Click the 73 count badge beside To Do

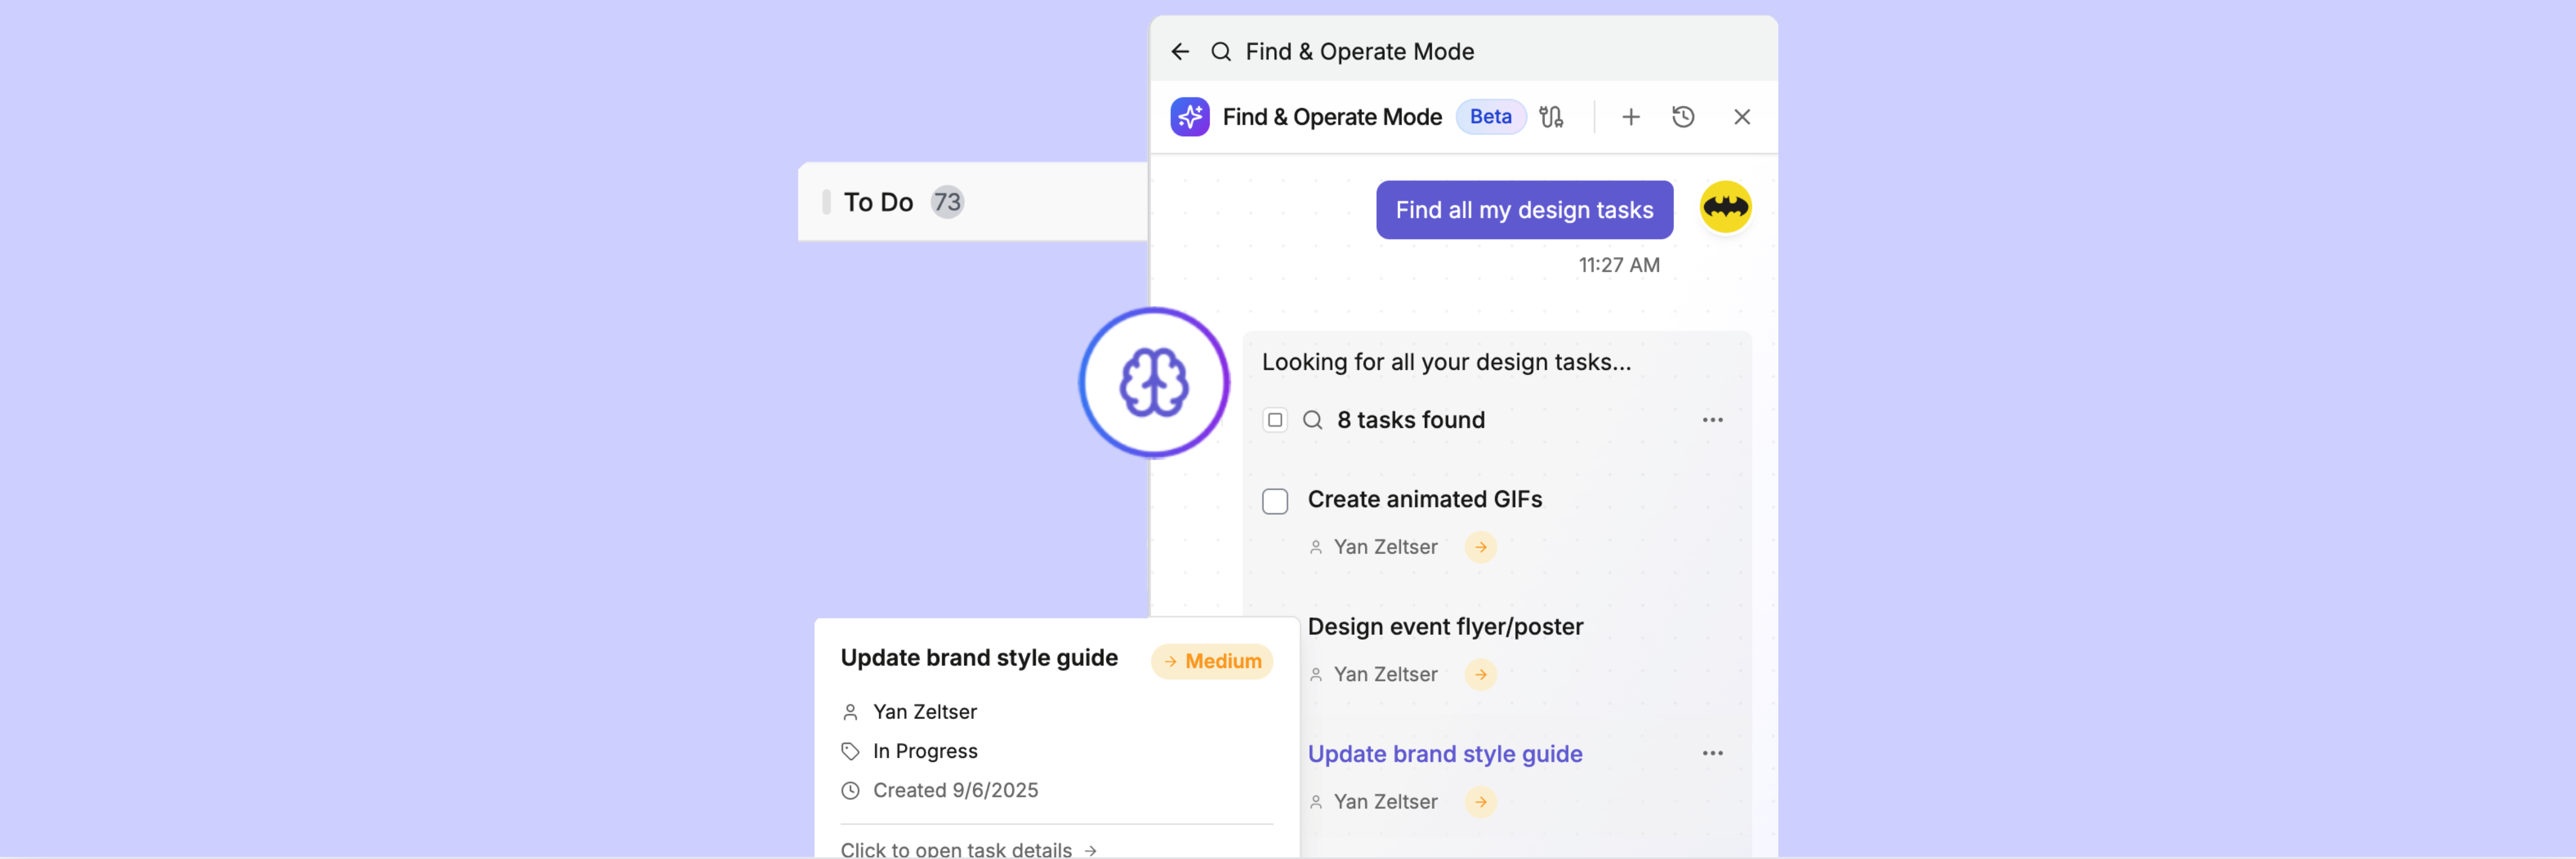point(946,202)
